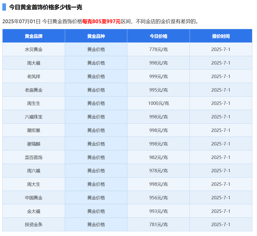This screenshot has height=236, width=257.
Task: Click the 978元/克 price cell
Action: 159,171
